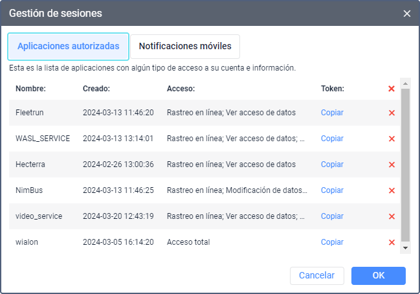Viewport: 420px width, 294px height.
Task: Switch to Notificaciones móviles tab
Action: (x=185, y=47)
